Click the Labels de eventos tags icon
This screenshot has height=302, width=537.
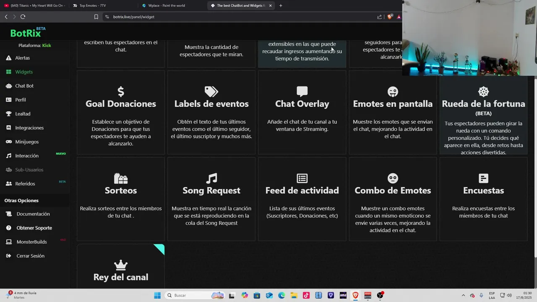[211, 91]
